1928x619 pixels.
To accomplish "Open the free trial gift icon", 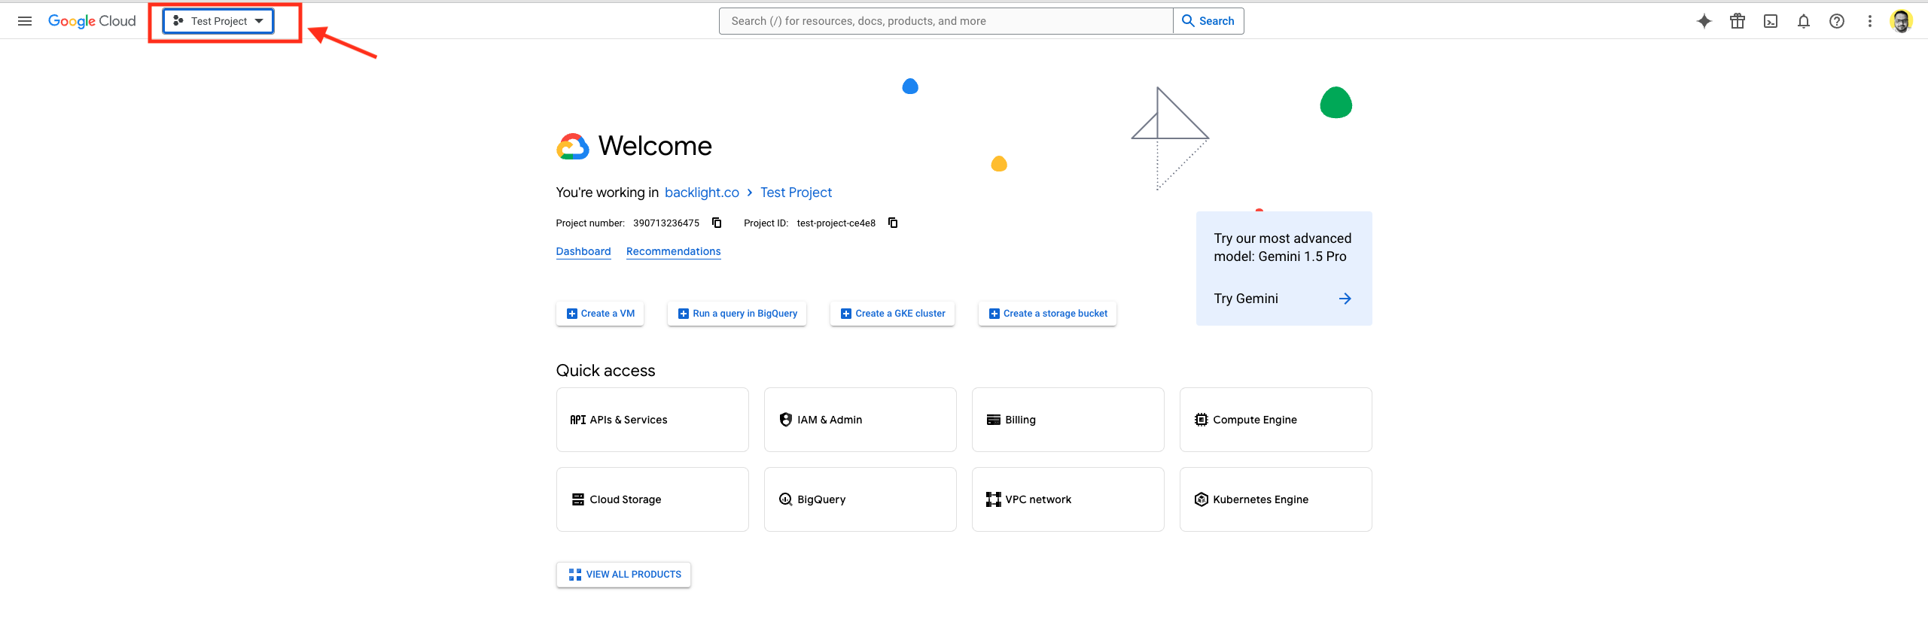I will 1738,21.
